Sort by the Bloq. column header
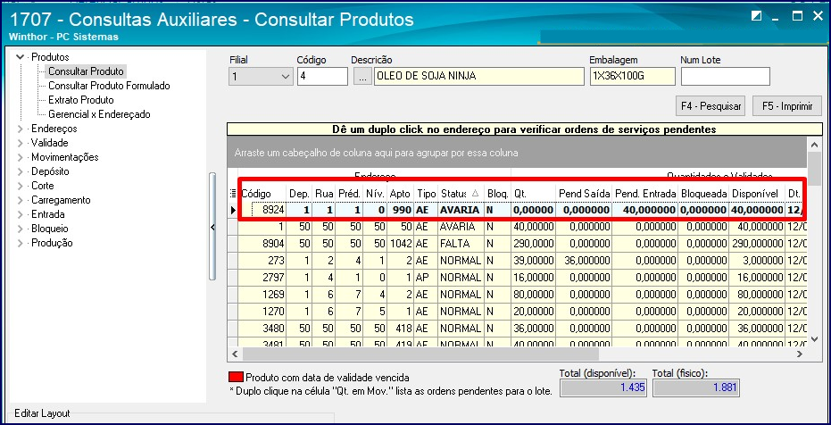The width and height of the screenshot is (831, 425). click(497, 194)
